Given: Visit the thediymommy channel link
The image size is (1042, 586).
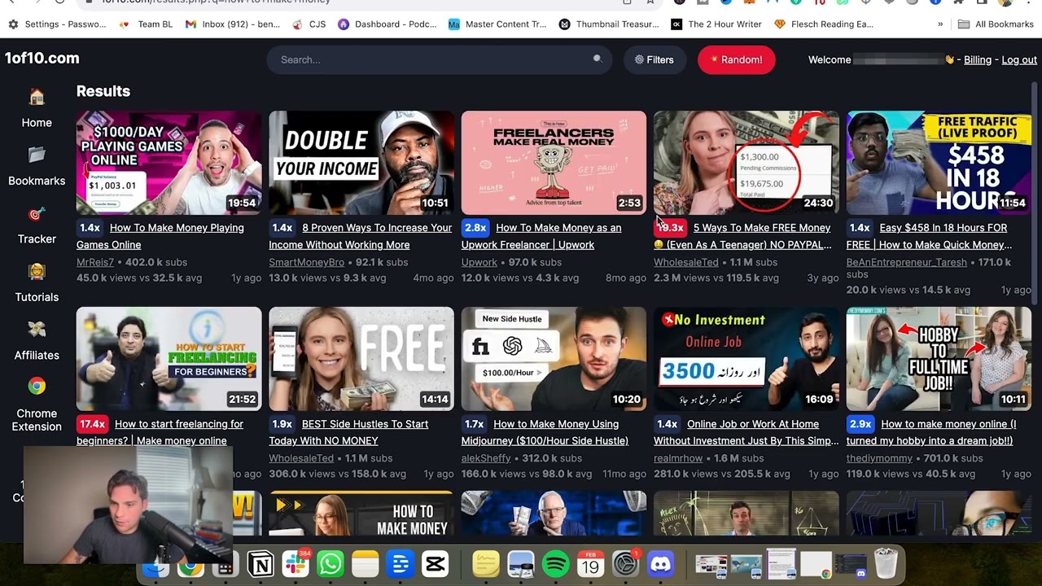Looking at the screenshot, I should pos(879,458).
